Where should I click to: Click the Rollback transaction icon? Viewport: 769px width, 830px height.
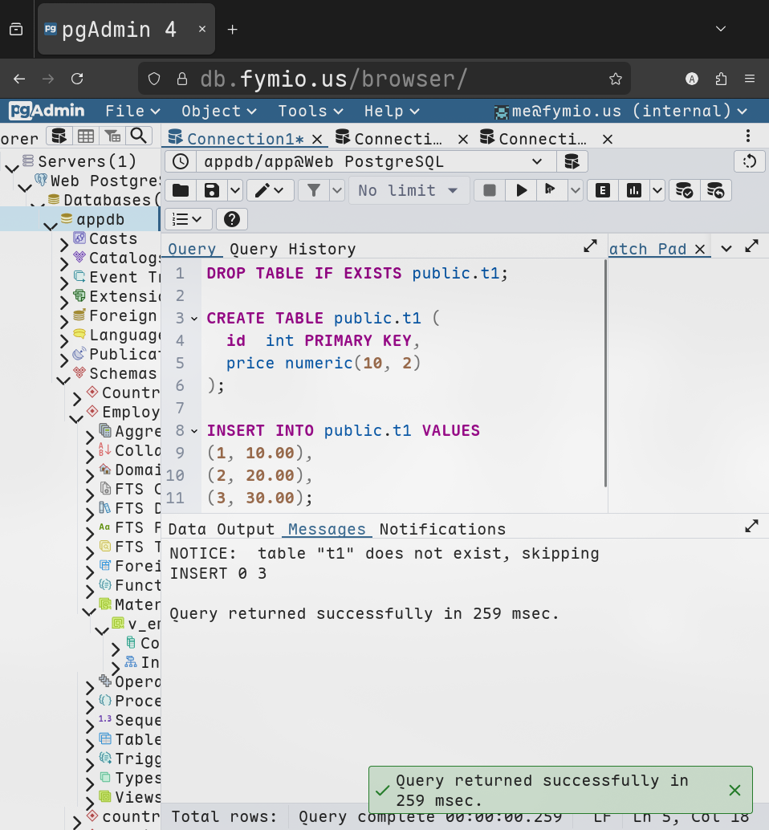715,190
